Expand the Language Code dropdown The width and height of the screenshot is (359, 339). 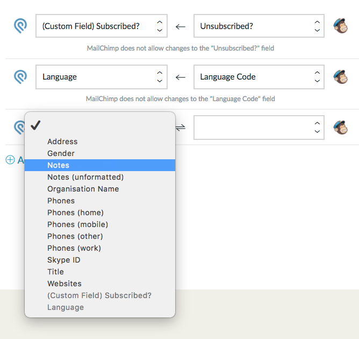[259, 77]
